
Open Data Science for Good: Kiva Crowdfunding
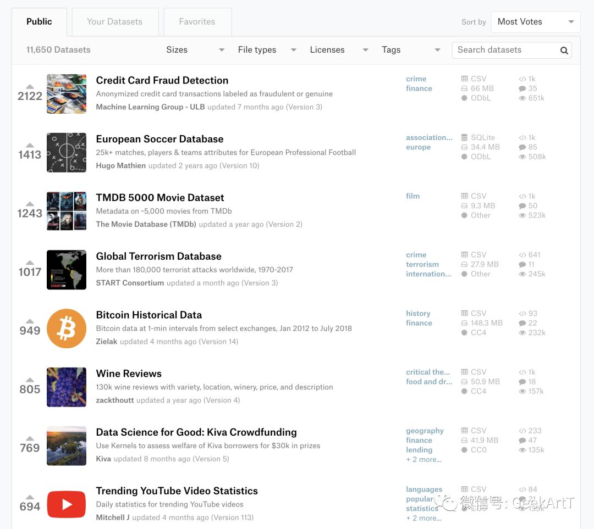[196, 432]
